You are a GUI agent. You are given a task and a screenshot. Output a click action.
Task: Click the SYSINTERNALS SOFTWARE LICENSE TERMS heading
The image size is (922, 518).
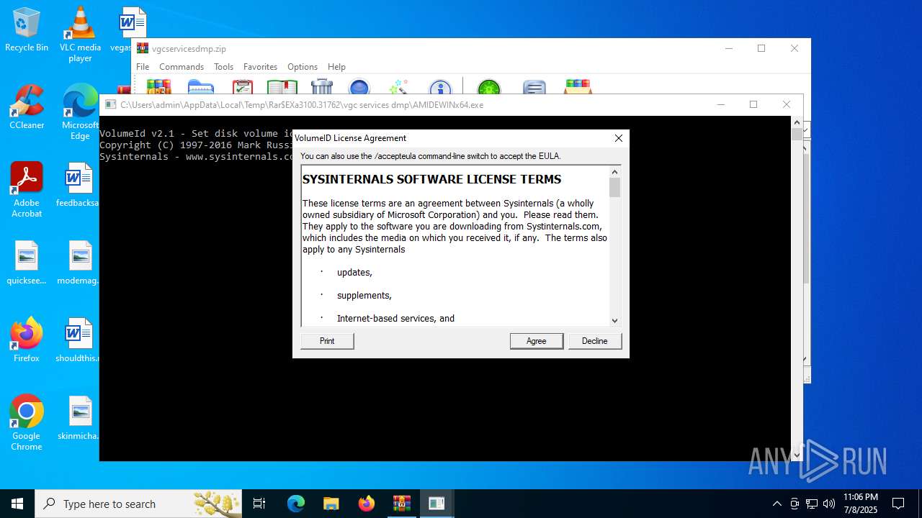coord(431,179)
